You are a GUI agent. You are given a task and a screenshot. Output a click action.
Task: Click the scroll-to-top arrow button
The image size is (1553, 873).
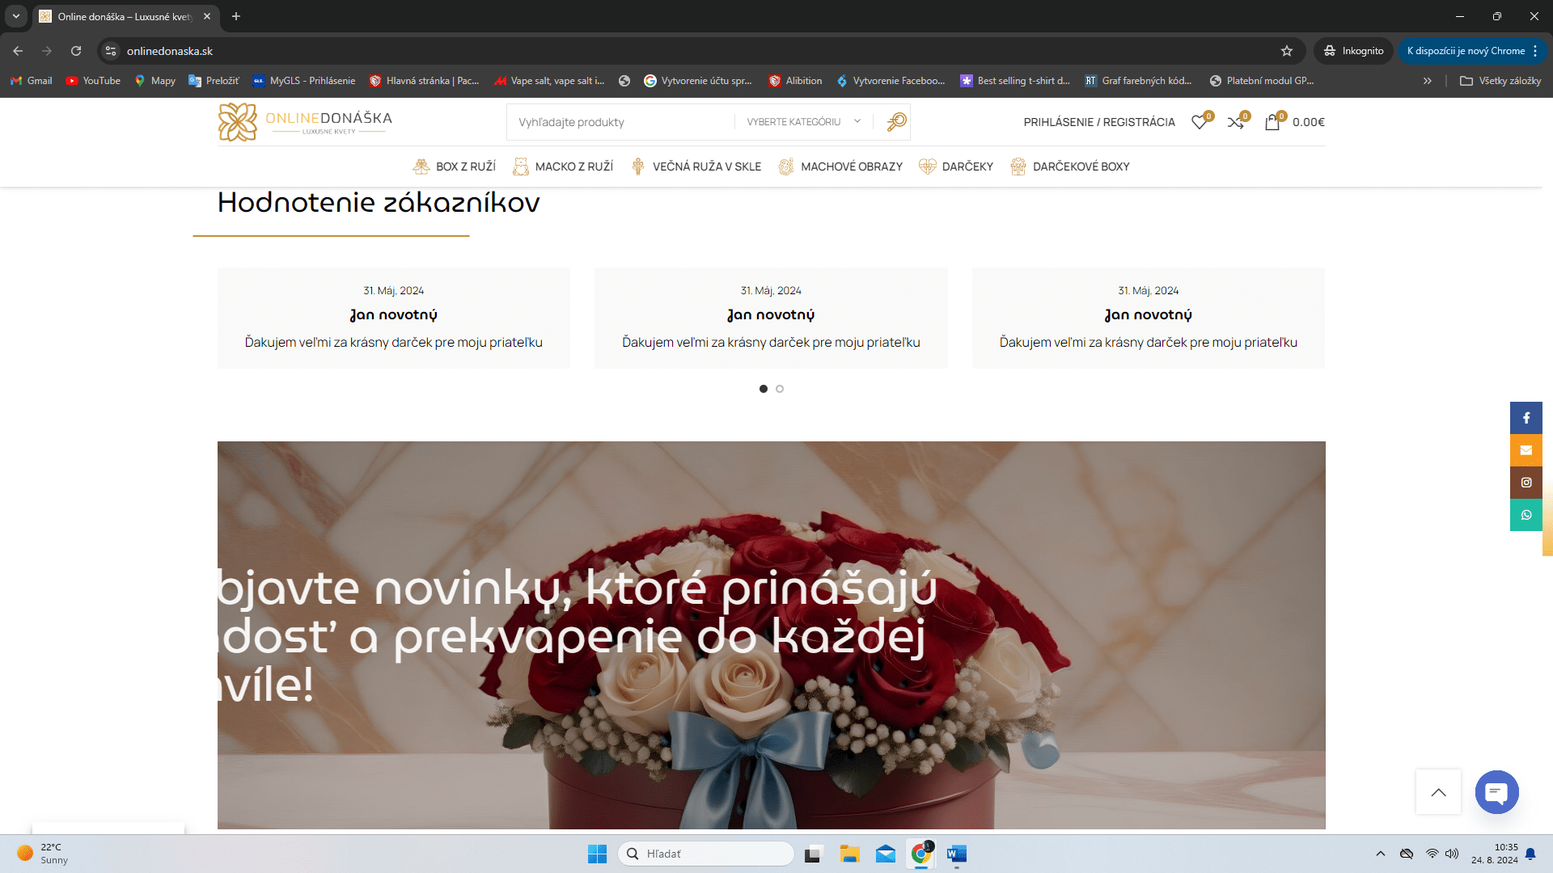[x=1438, y=792]
